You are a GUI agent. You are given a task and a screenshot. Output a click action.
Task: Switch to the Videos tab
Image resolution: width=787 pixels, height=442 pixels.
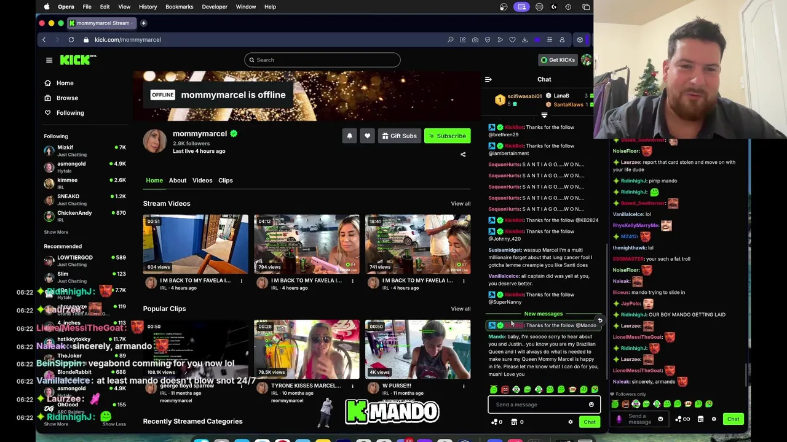(x=202, y=180)
